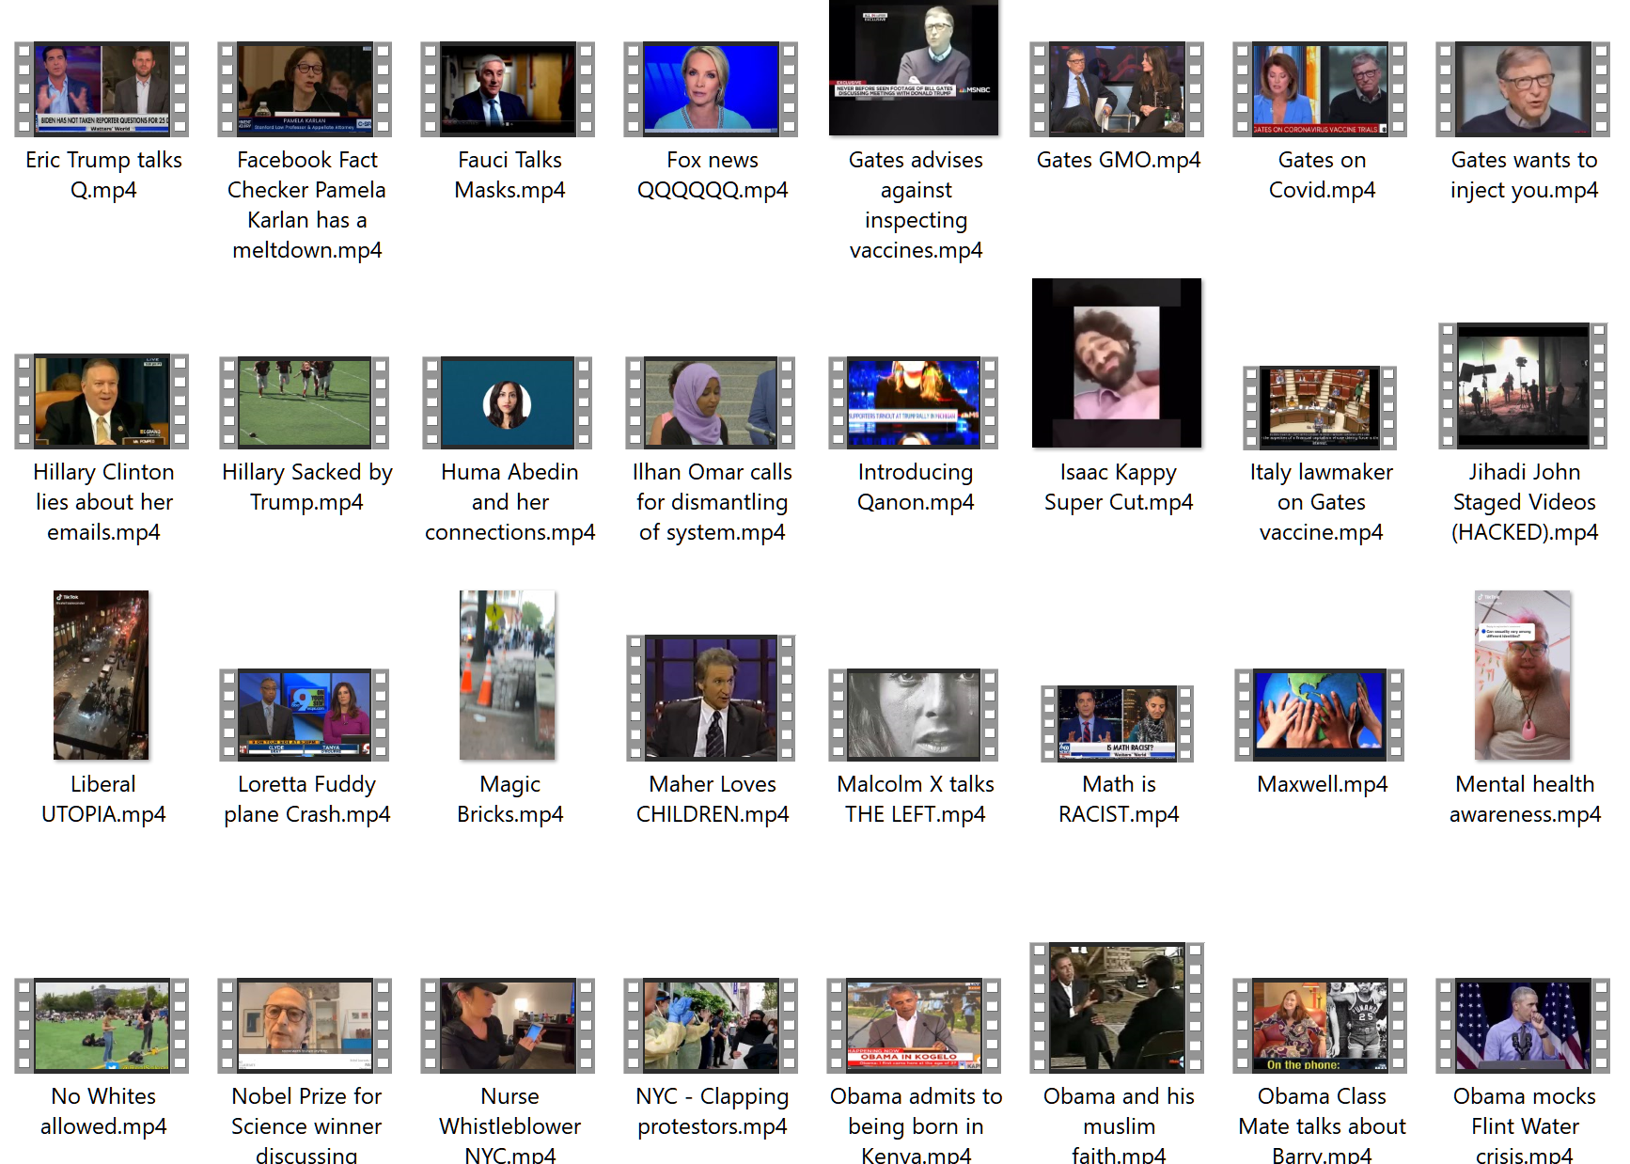Click the Obama and his muslim faith thumbnail

click(x=1118, y=1008)
